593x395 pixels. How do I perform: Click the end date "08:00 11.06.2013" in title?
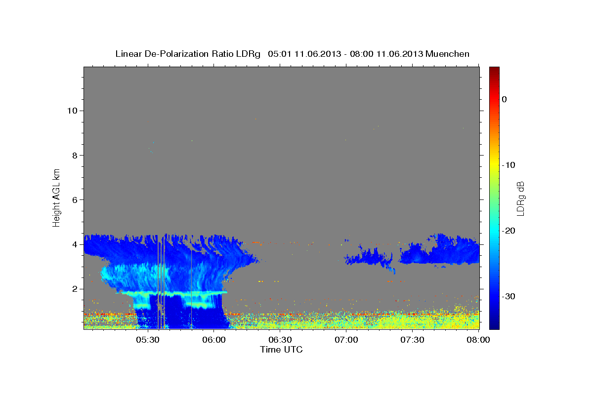387,54
